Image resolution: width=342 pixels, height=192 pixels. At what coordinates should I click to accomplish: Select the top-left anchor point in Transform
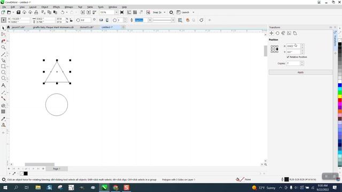click(x=272, y=46)
